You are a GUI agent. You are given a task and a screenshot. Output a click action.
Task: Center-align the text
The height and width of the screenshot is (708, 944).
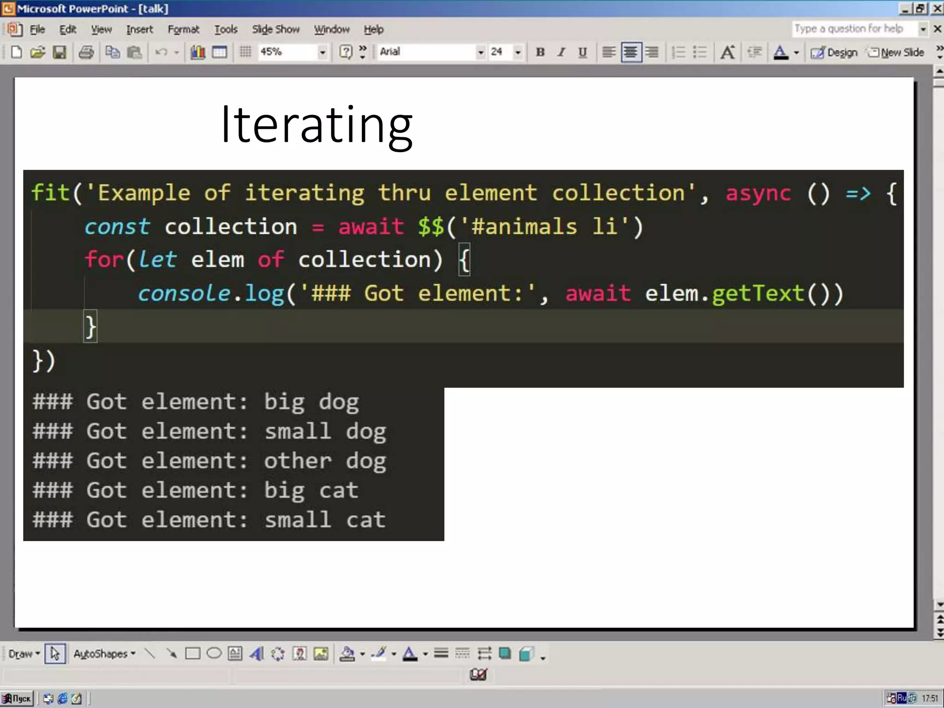pyautogui.click(x=631, y=52)
